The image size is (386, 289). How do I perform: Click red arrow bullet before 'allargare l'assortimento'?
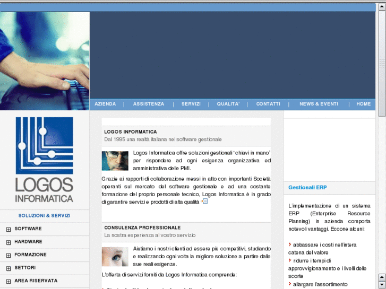tap(290, 284)
